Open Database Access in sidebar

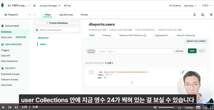(x=10, y=74)
